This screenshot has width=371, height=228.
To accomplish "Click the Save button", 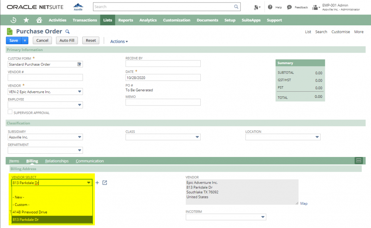I will [14, 41].
